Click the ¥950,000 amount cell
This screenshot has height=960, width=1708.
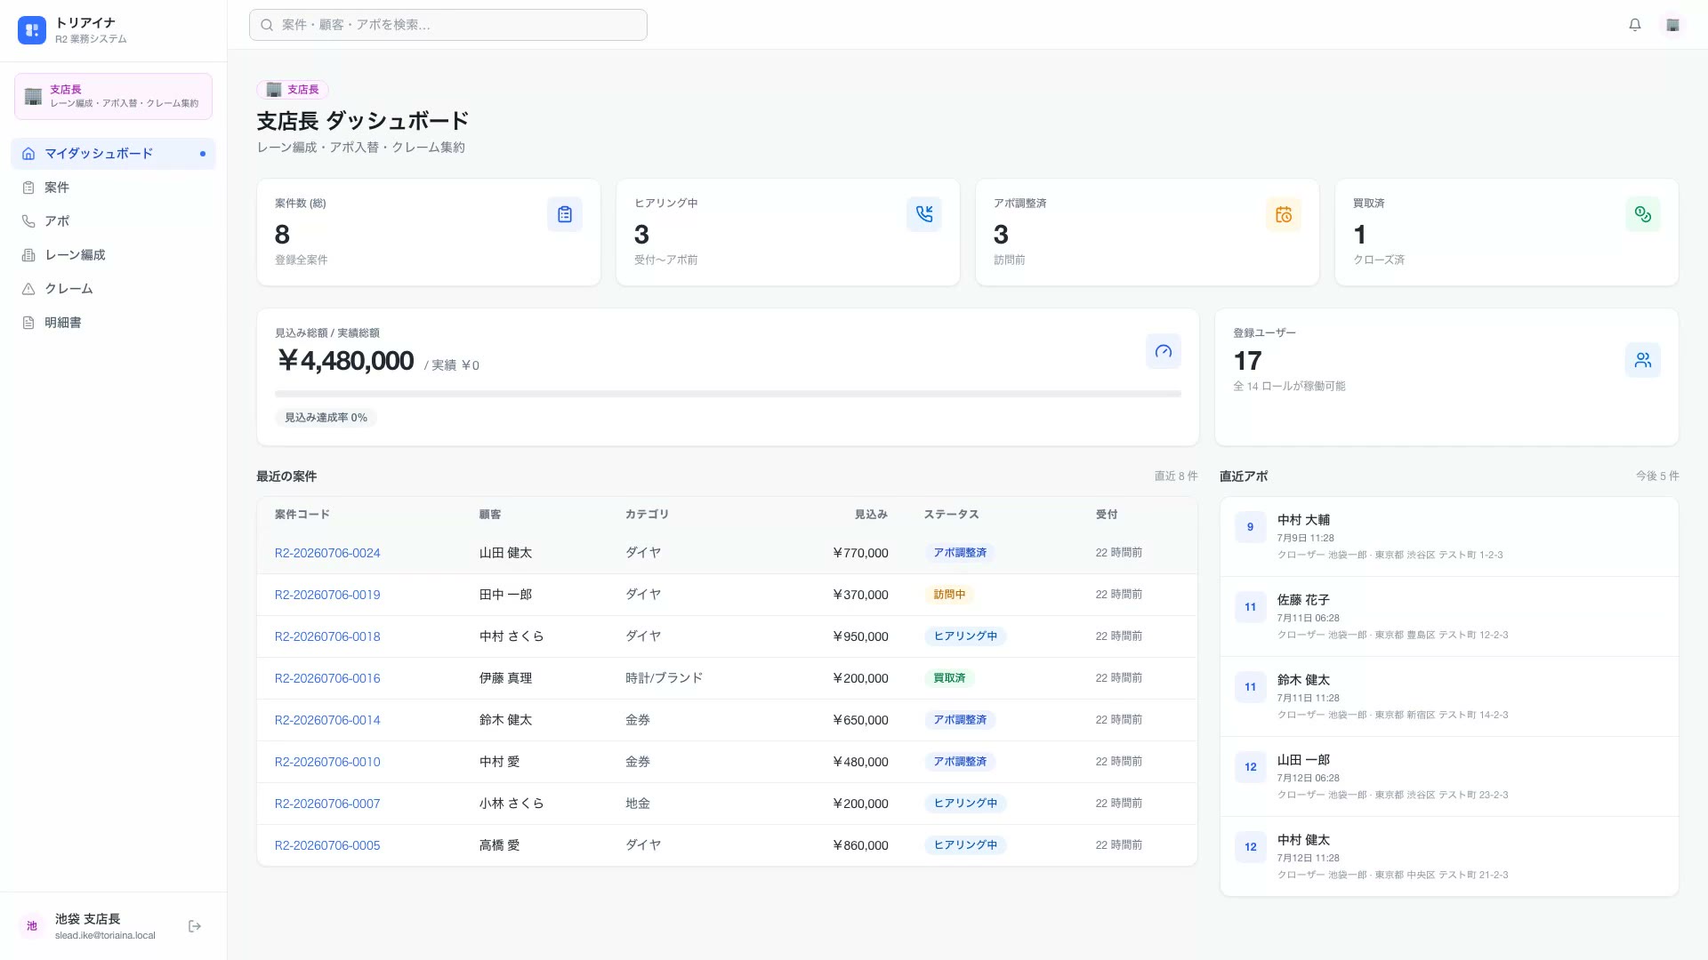(859, 636)
